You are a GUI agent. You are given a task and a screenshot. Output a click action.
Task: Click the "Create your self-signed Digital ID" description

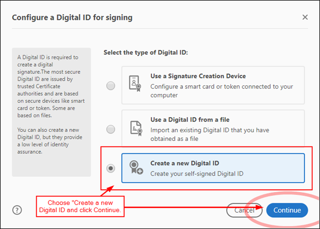197,174
